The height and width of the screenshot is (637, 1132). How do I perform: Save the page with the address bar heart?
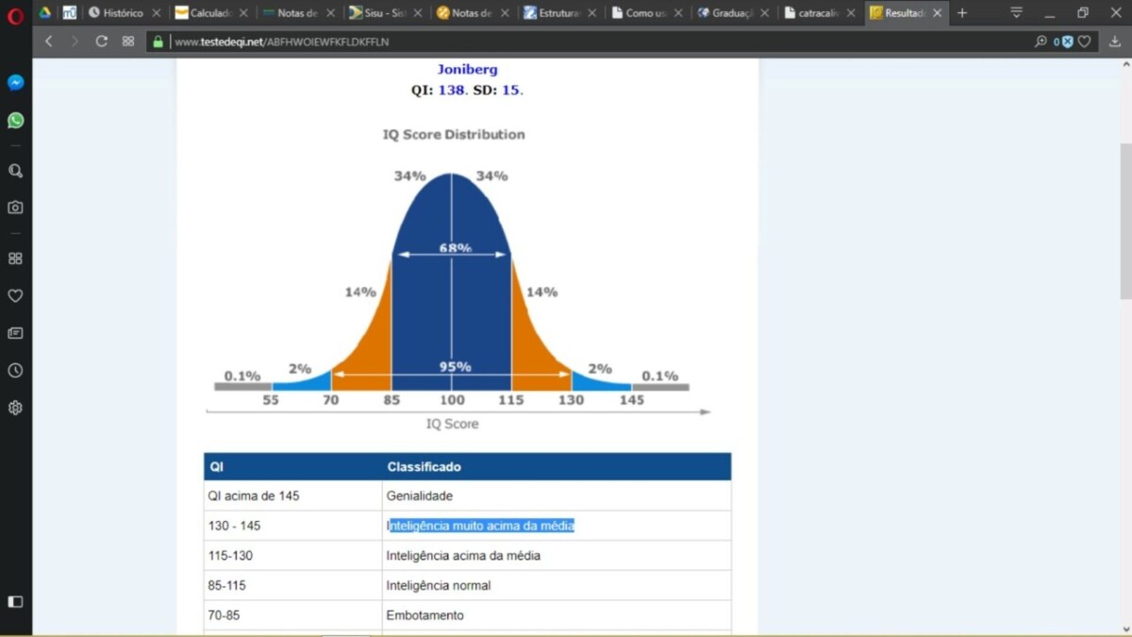pos(1086,42)
